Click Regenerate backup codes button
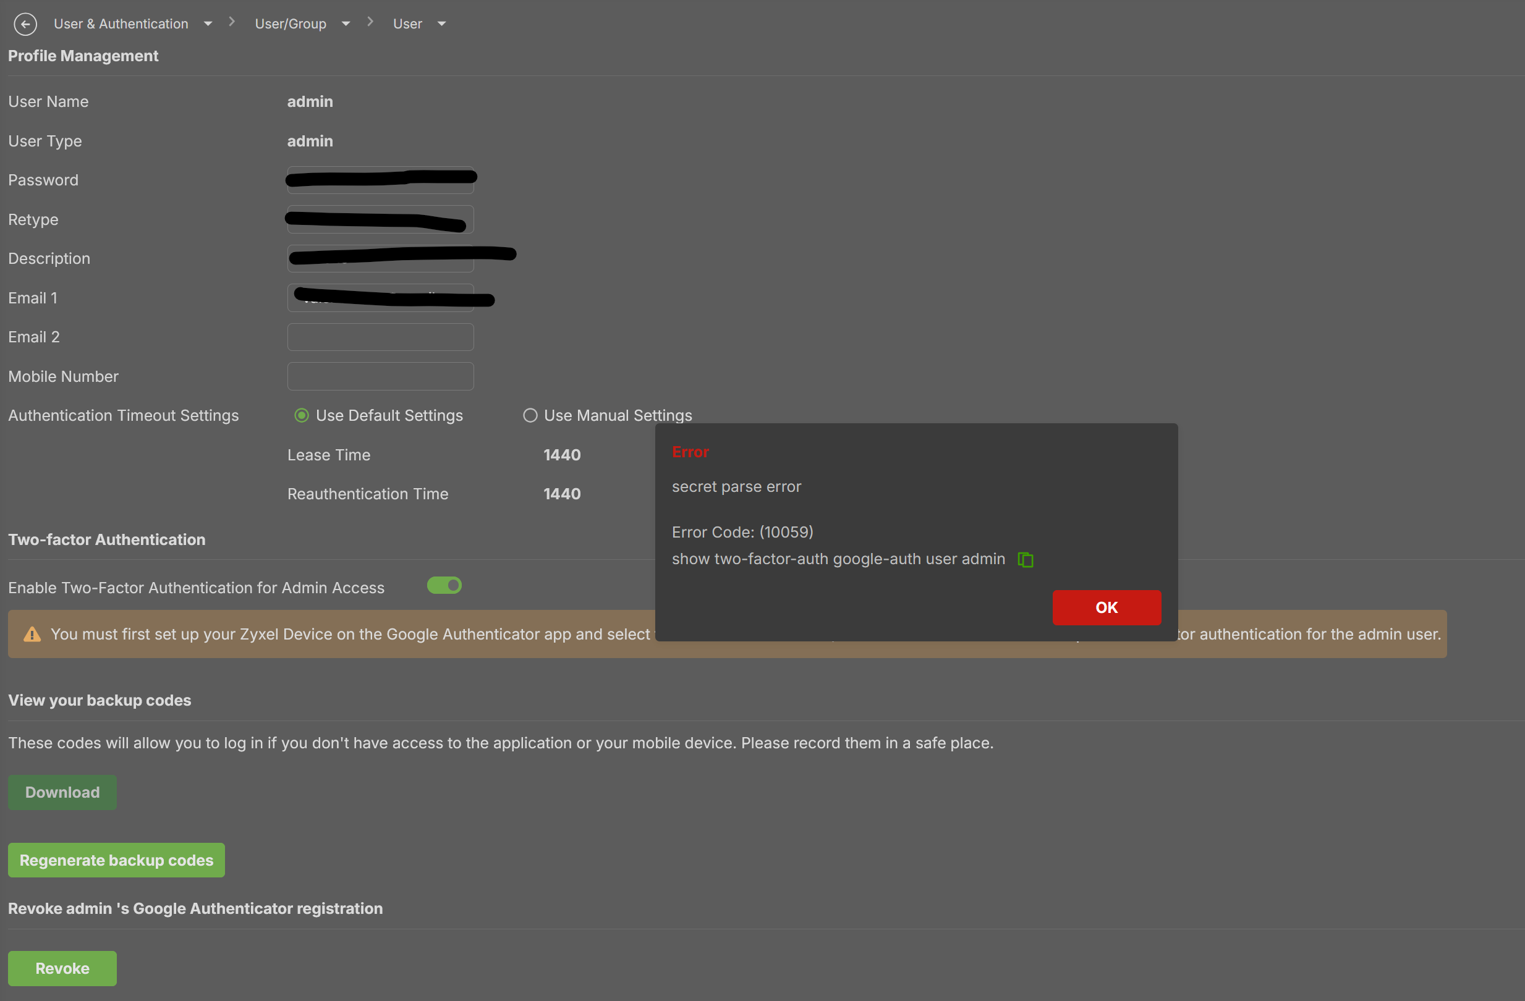Image resolution: width=1525 pixels, height=1001 pixels. (x=116, y=860)
